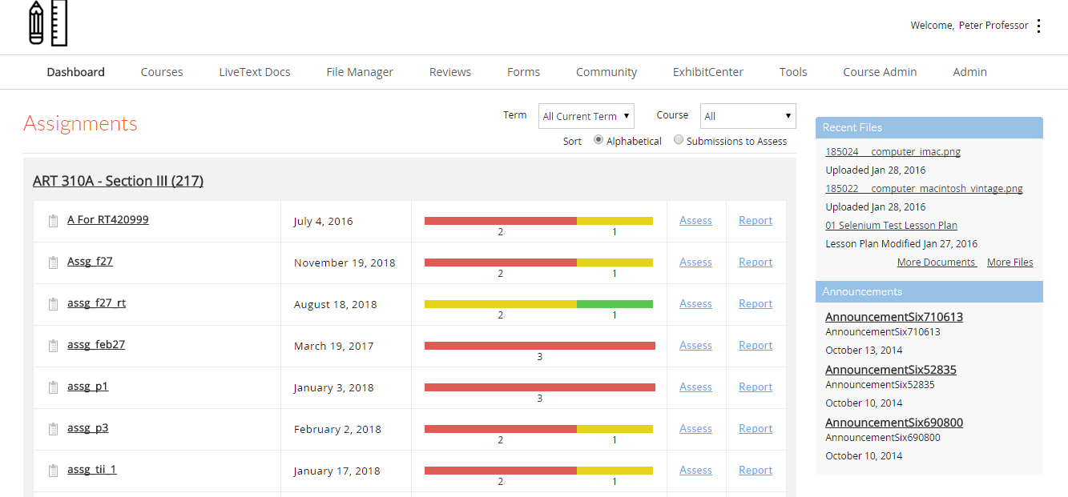Screen dimensions: 1068x497
Task: Go to the Courses tab
Action: (x=162, y=72)
